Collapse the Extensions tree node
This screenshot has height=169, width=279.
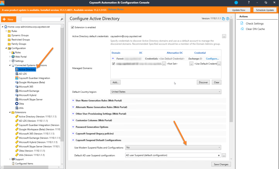coord(10,112)
